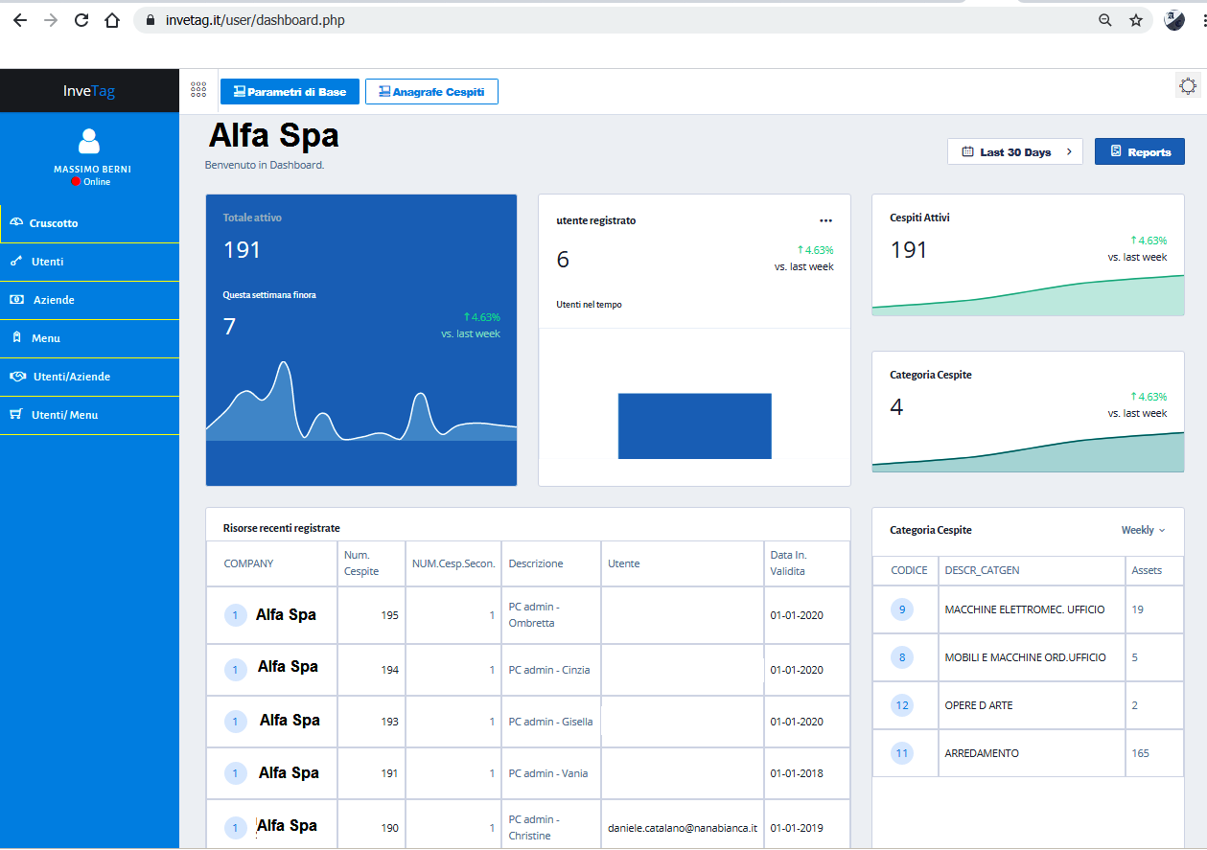The height and width of the screenshot is (850, 1207).
Task: Click PC admin - Ombretta description
Action: 534,615
